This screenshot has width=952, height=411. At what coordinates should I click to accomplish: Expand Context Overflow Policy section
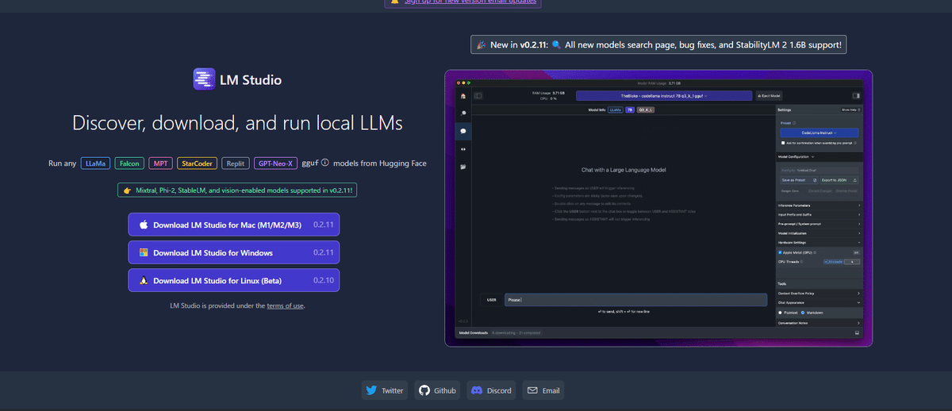pyautogui.click(x=820, y=293)
